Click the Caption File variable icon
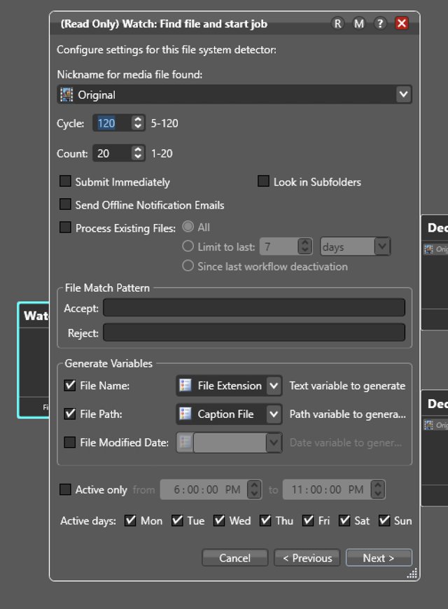The height and width of the screenshot is (609, 448). tap(185, 414)
